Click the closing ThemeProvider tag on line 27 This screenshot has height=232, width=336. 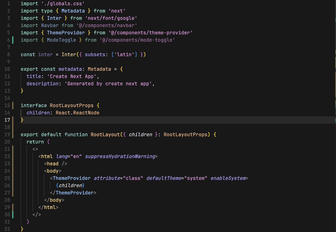[x=73, y=192]
